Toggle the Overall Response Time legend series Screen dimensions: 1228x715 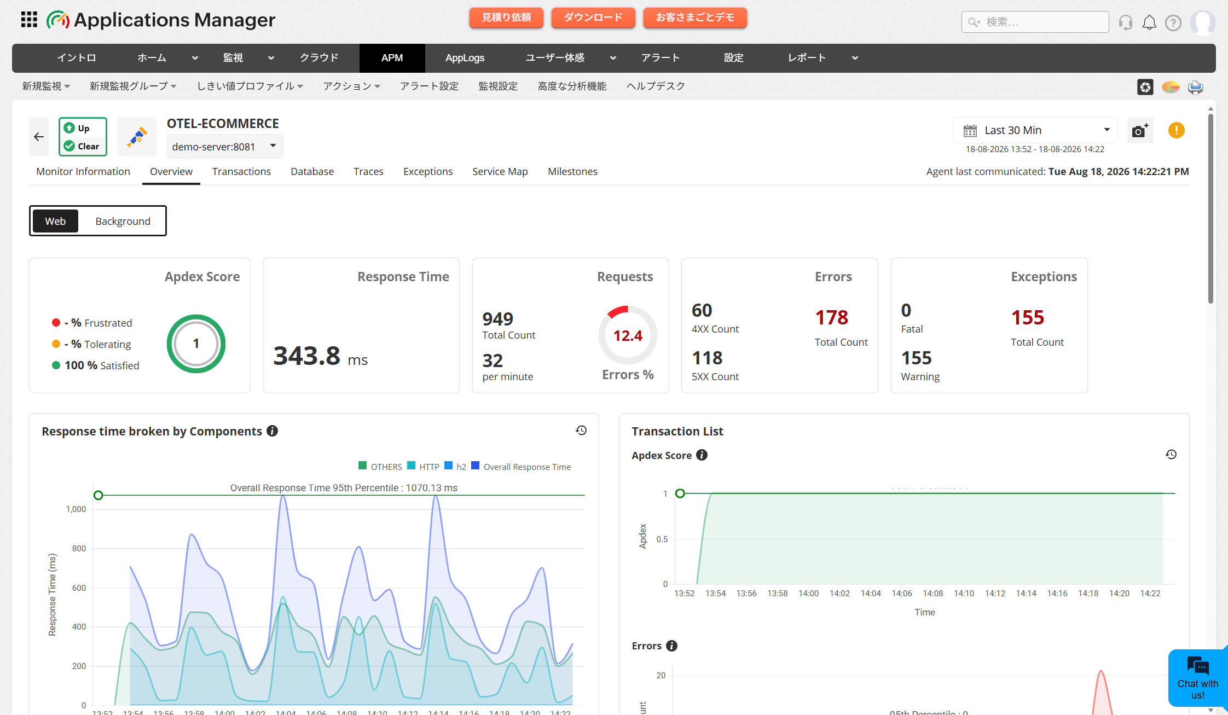coord(521,467)
